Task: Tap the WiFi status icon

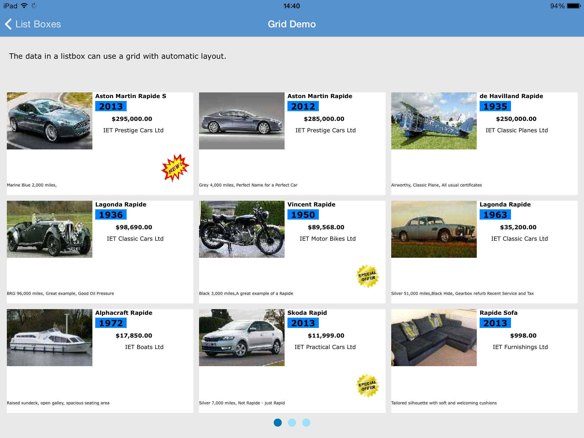Action: (25, 6)
